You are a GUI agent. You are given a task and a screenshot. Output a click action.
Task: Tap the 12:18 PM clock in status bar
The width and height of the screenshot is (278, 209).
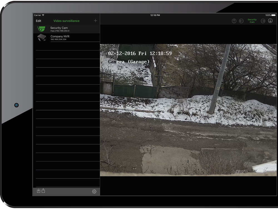155,15
